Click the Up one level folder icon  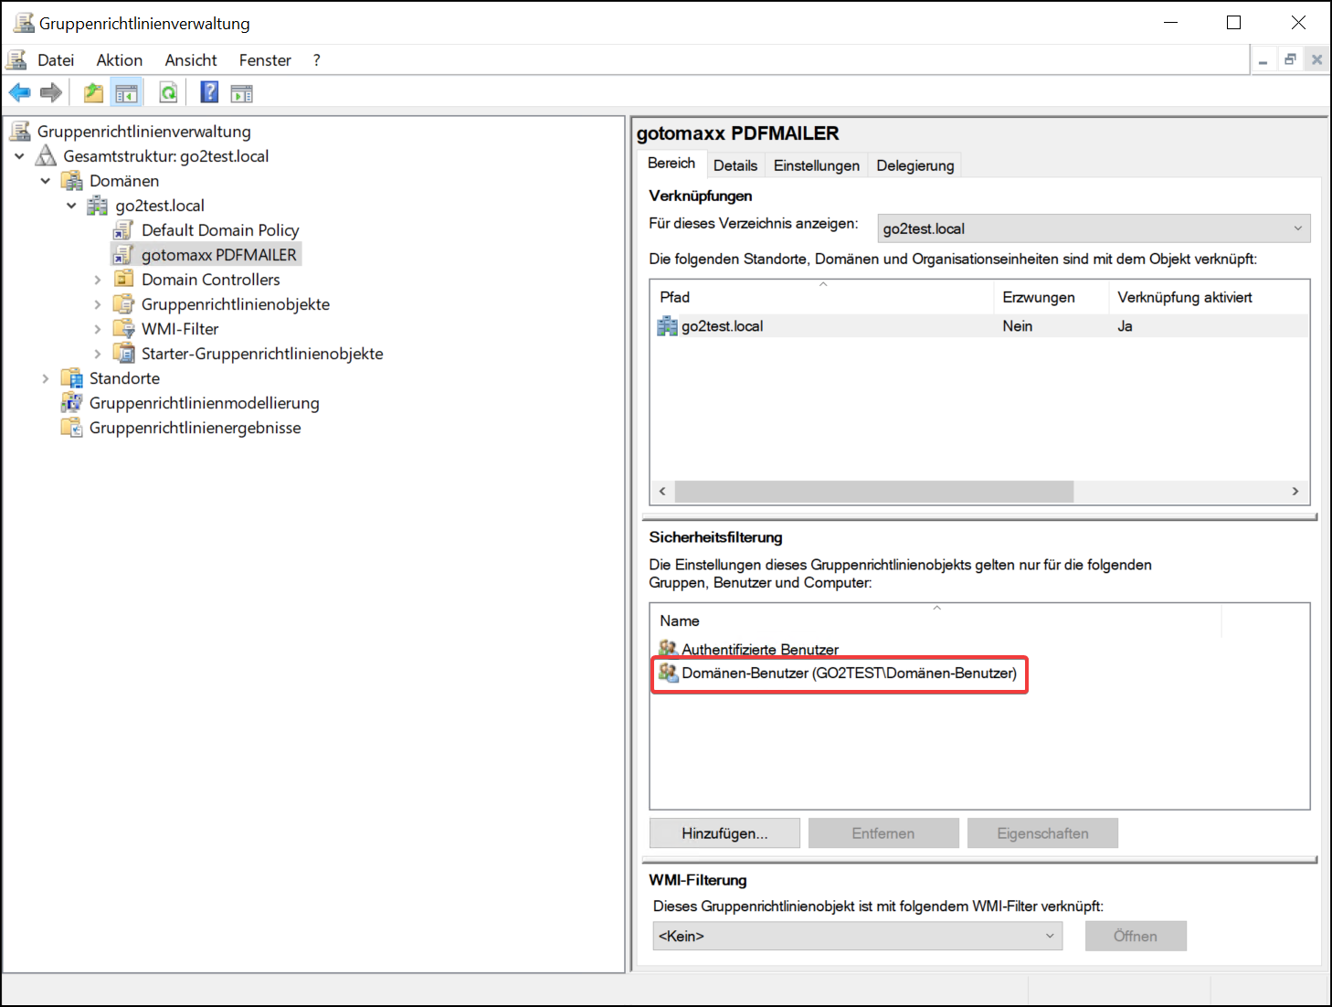coord(93,92)
